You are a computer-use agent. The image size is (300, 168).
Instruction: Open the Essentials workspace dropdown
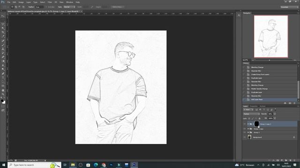tap(289, 7)
